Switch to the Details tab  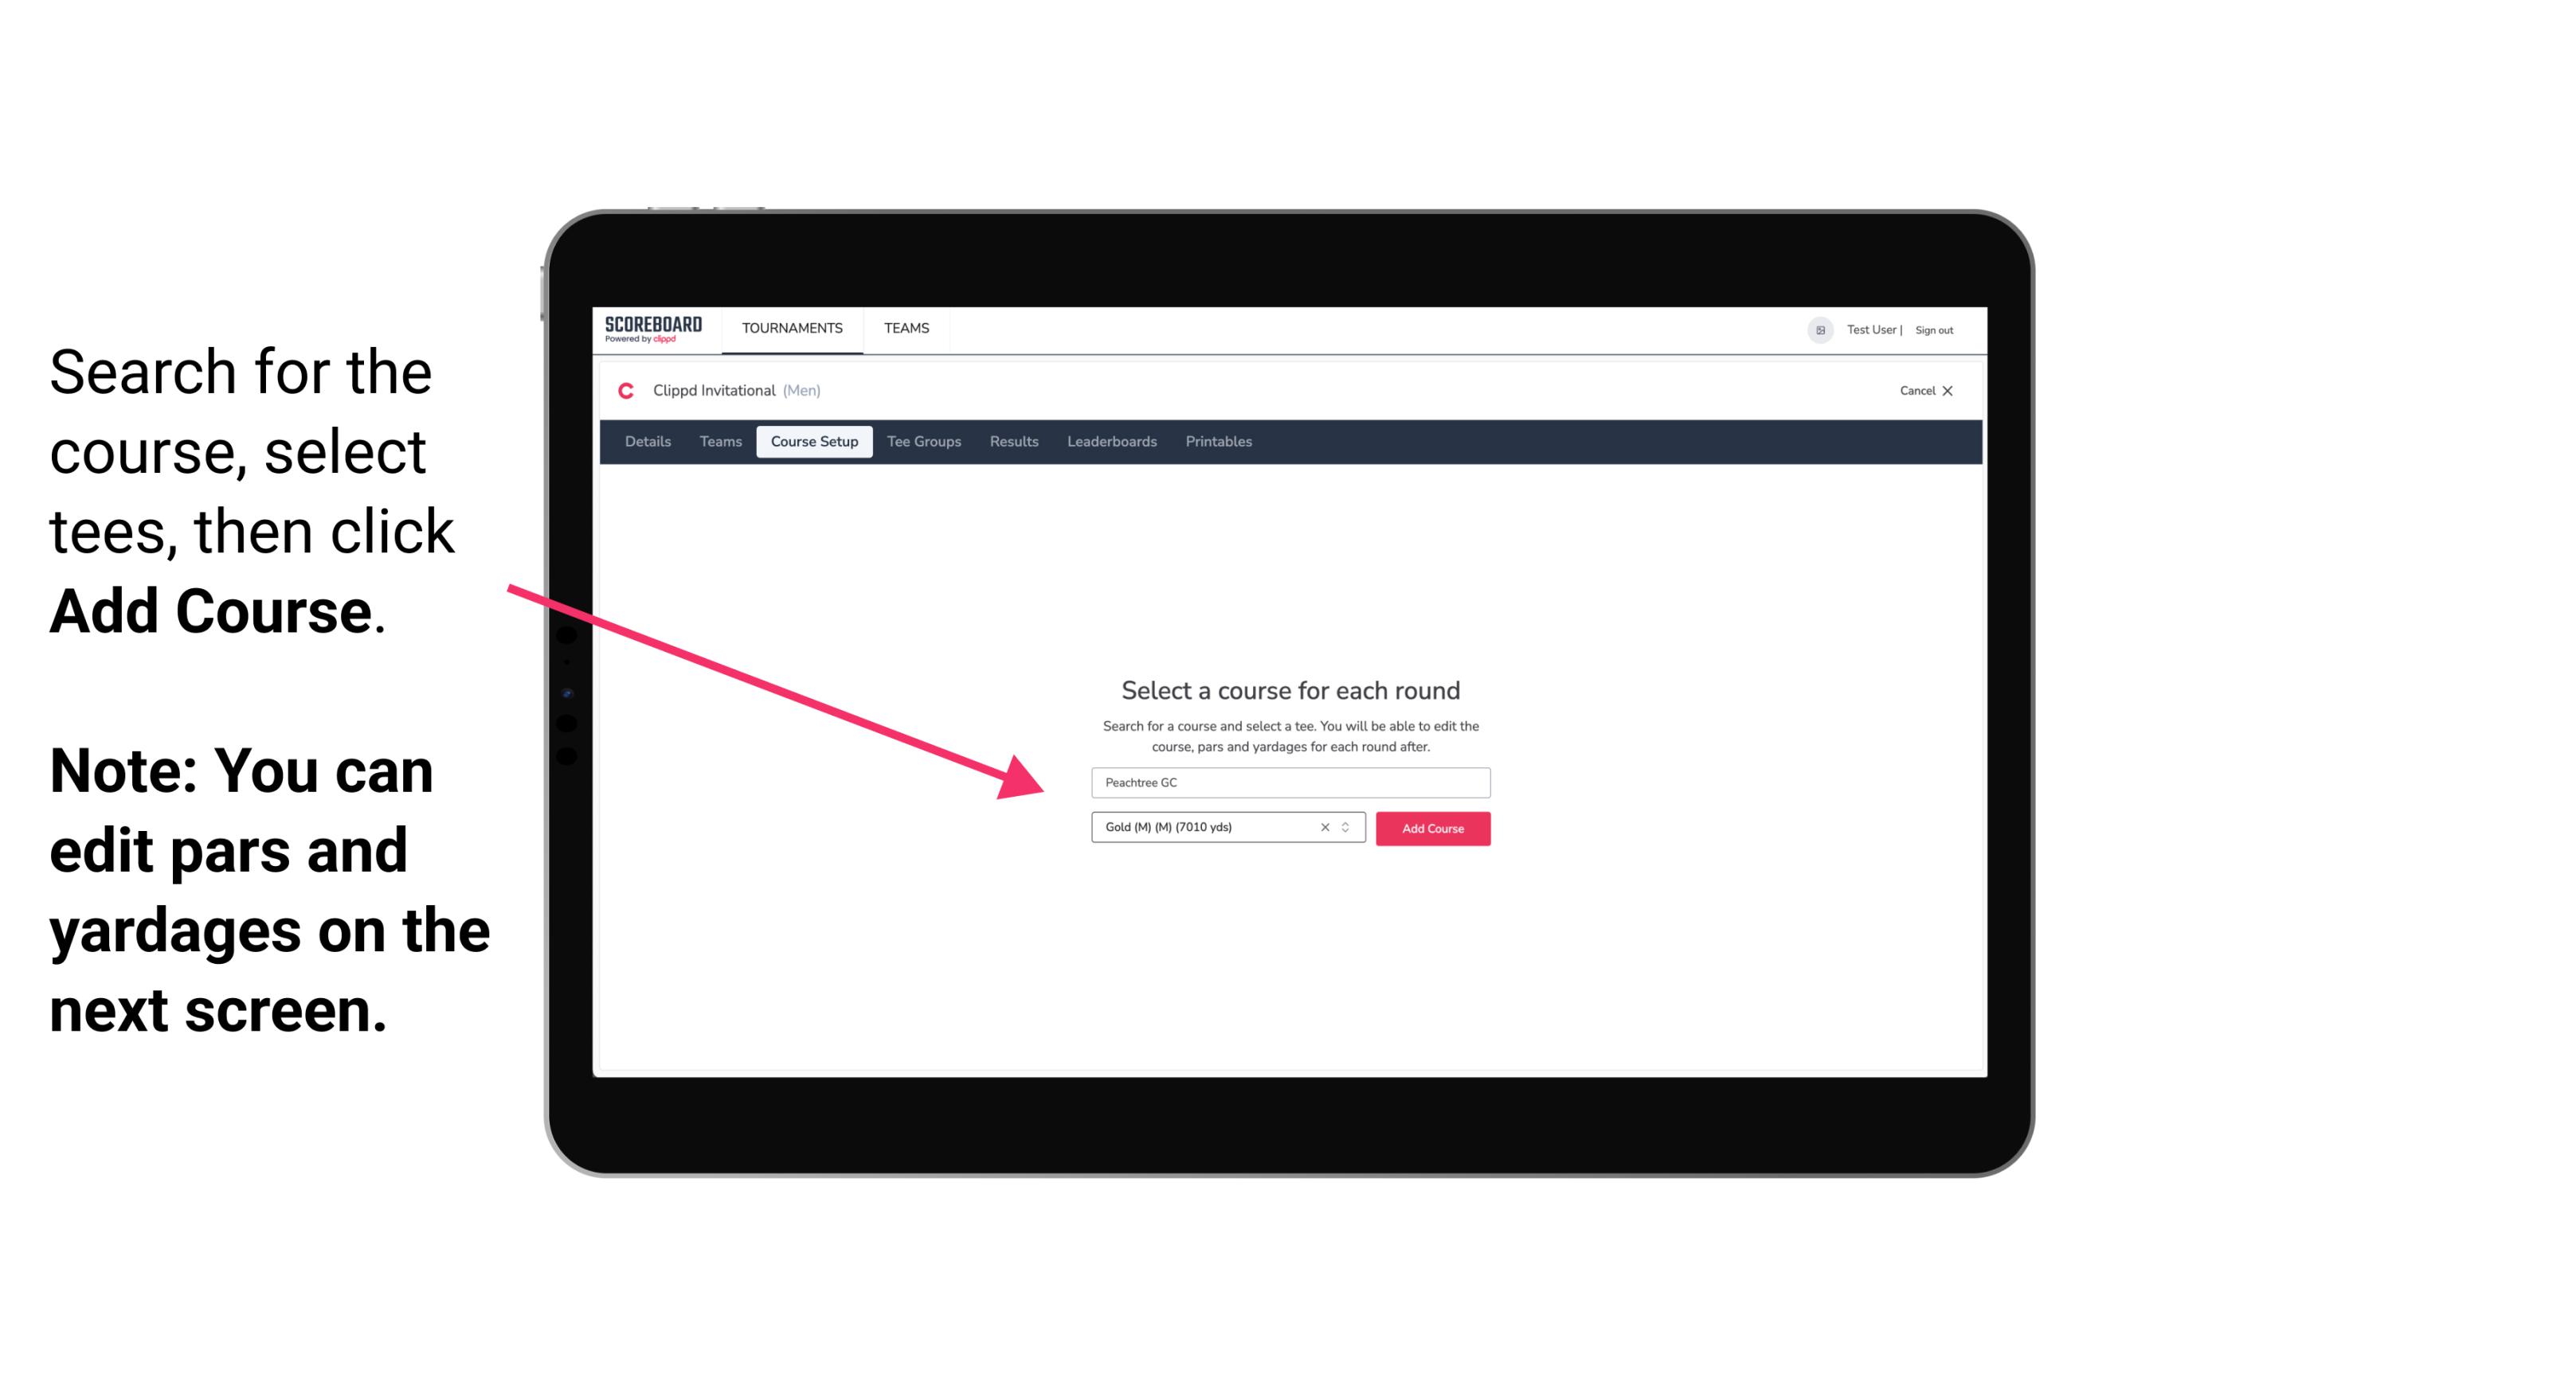645,442
